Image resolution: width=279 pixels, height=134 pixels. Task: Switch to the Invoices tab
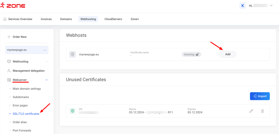(46, 19)
